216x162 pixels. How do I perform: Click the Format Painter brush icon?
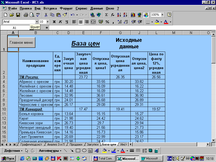click(65, 15)
